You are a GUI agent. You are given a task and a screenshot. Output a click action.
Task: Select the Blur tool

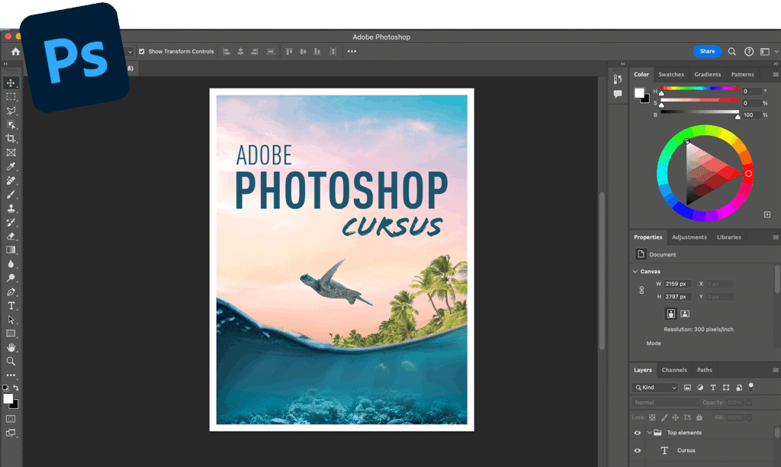coord(11,264)
